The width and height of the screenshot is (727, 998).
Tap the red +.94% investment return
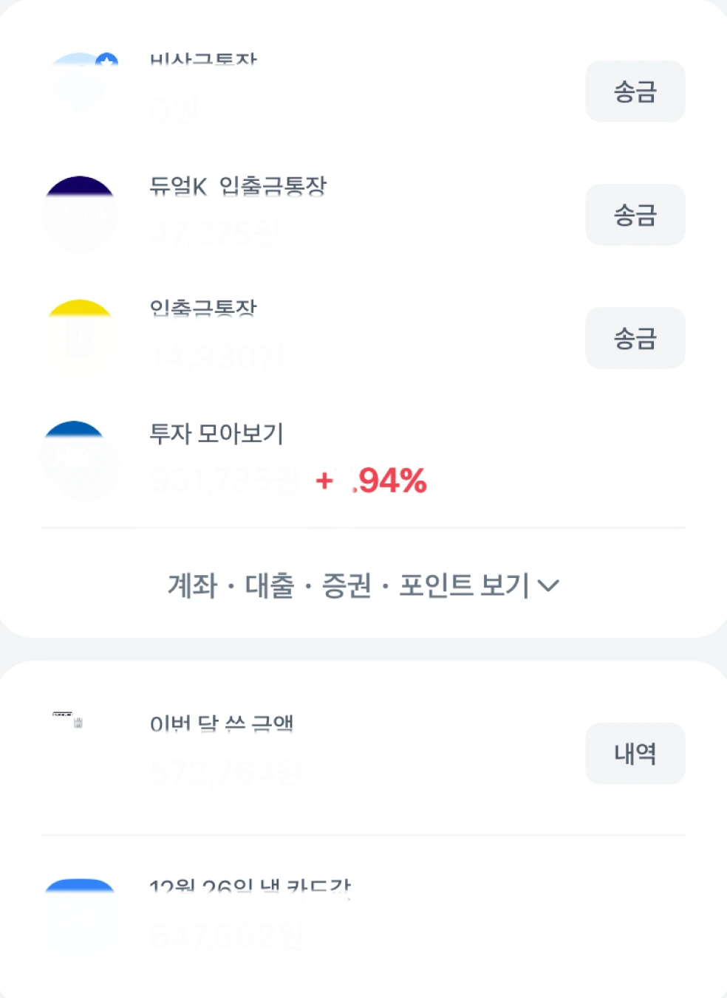click(x=372, y=481)
